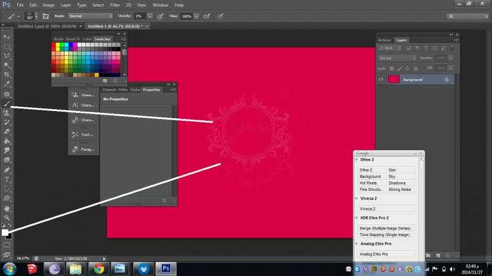This screenshot has height=276, width=492.
Task: Toggle pressure for size button
Action: click(220, 17)
